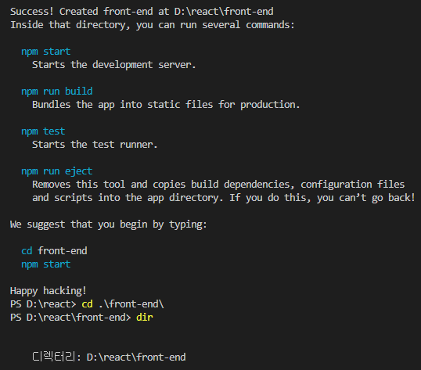Click the 'Success! Created front-end' line
The image size is (421, 370).
click(x=142, y=12)
